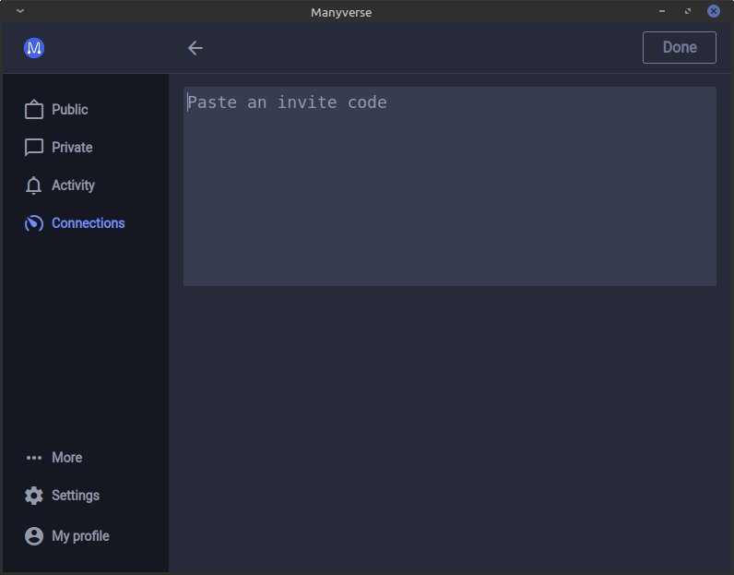Go back using the left arrow
This screenshot has height=575, width=734.
point(195,48)
